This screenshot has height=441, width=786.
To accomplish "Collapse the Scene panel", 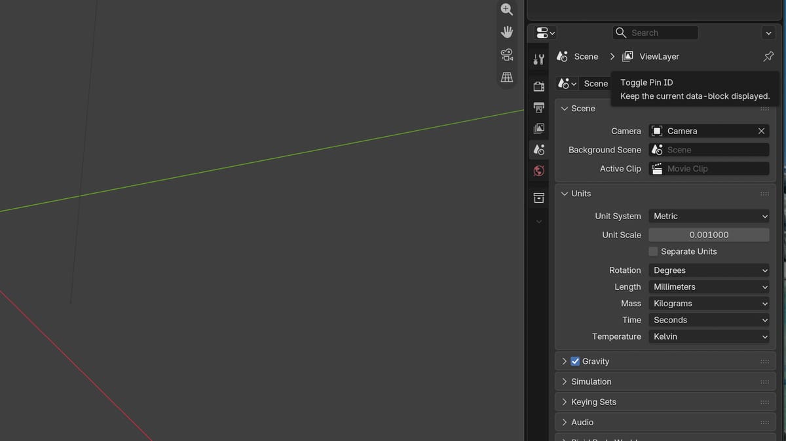I will coord(565,109).
